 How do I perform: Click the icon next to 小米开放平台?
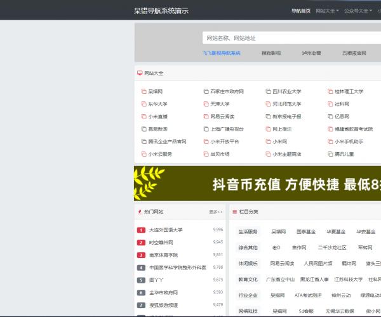coord(206,141)
